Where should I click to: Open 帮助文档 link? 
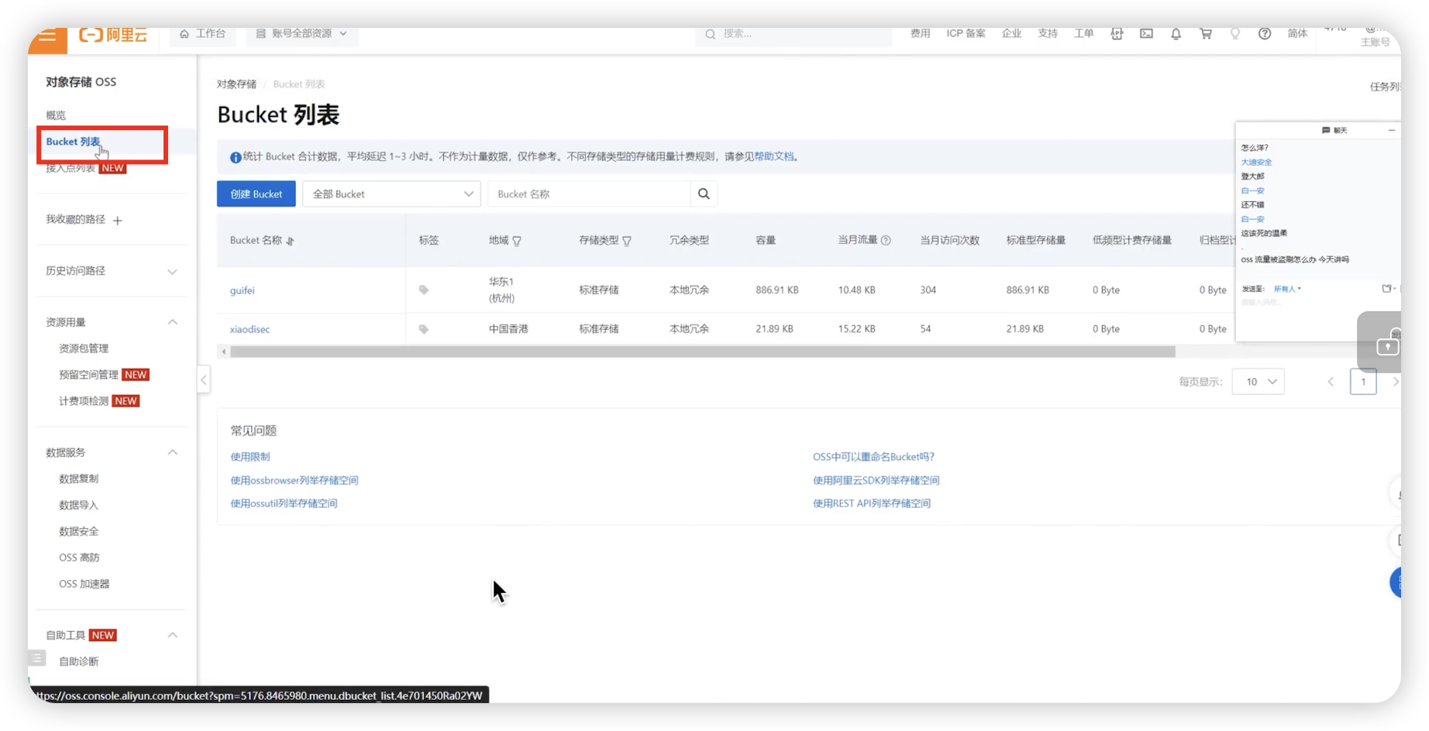pos(774,156)
